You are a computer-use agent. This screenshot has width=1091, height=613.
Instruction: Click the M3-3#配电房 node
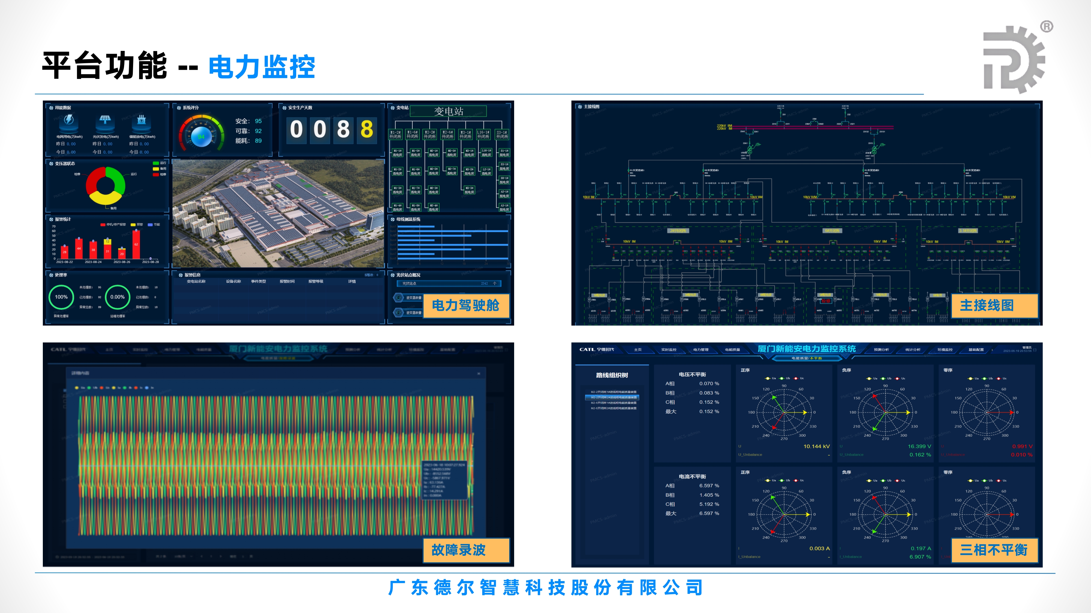[x=469, y=190]
